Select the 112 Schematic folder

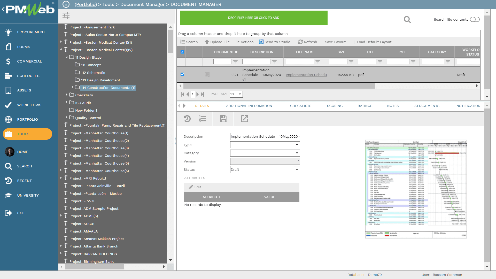93,73
